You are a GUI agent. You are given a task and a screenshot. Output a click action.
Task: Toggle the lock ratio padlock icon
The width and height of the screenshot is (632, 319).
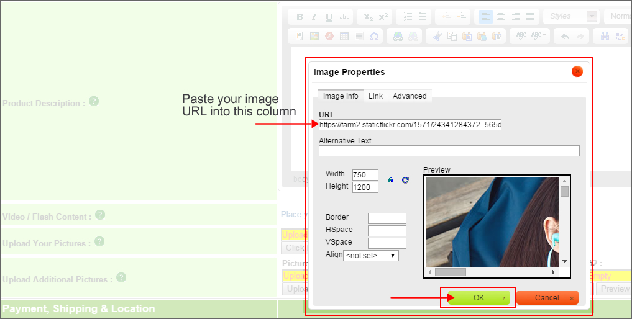pyautogui.click(x=390, y=180)
